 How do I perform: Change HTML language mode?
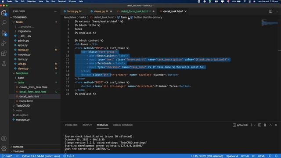(262, 156)
